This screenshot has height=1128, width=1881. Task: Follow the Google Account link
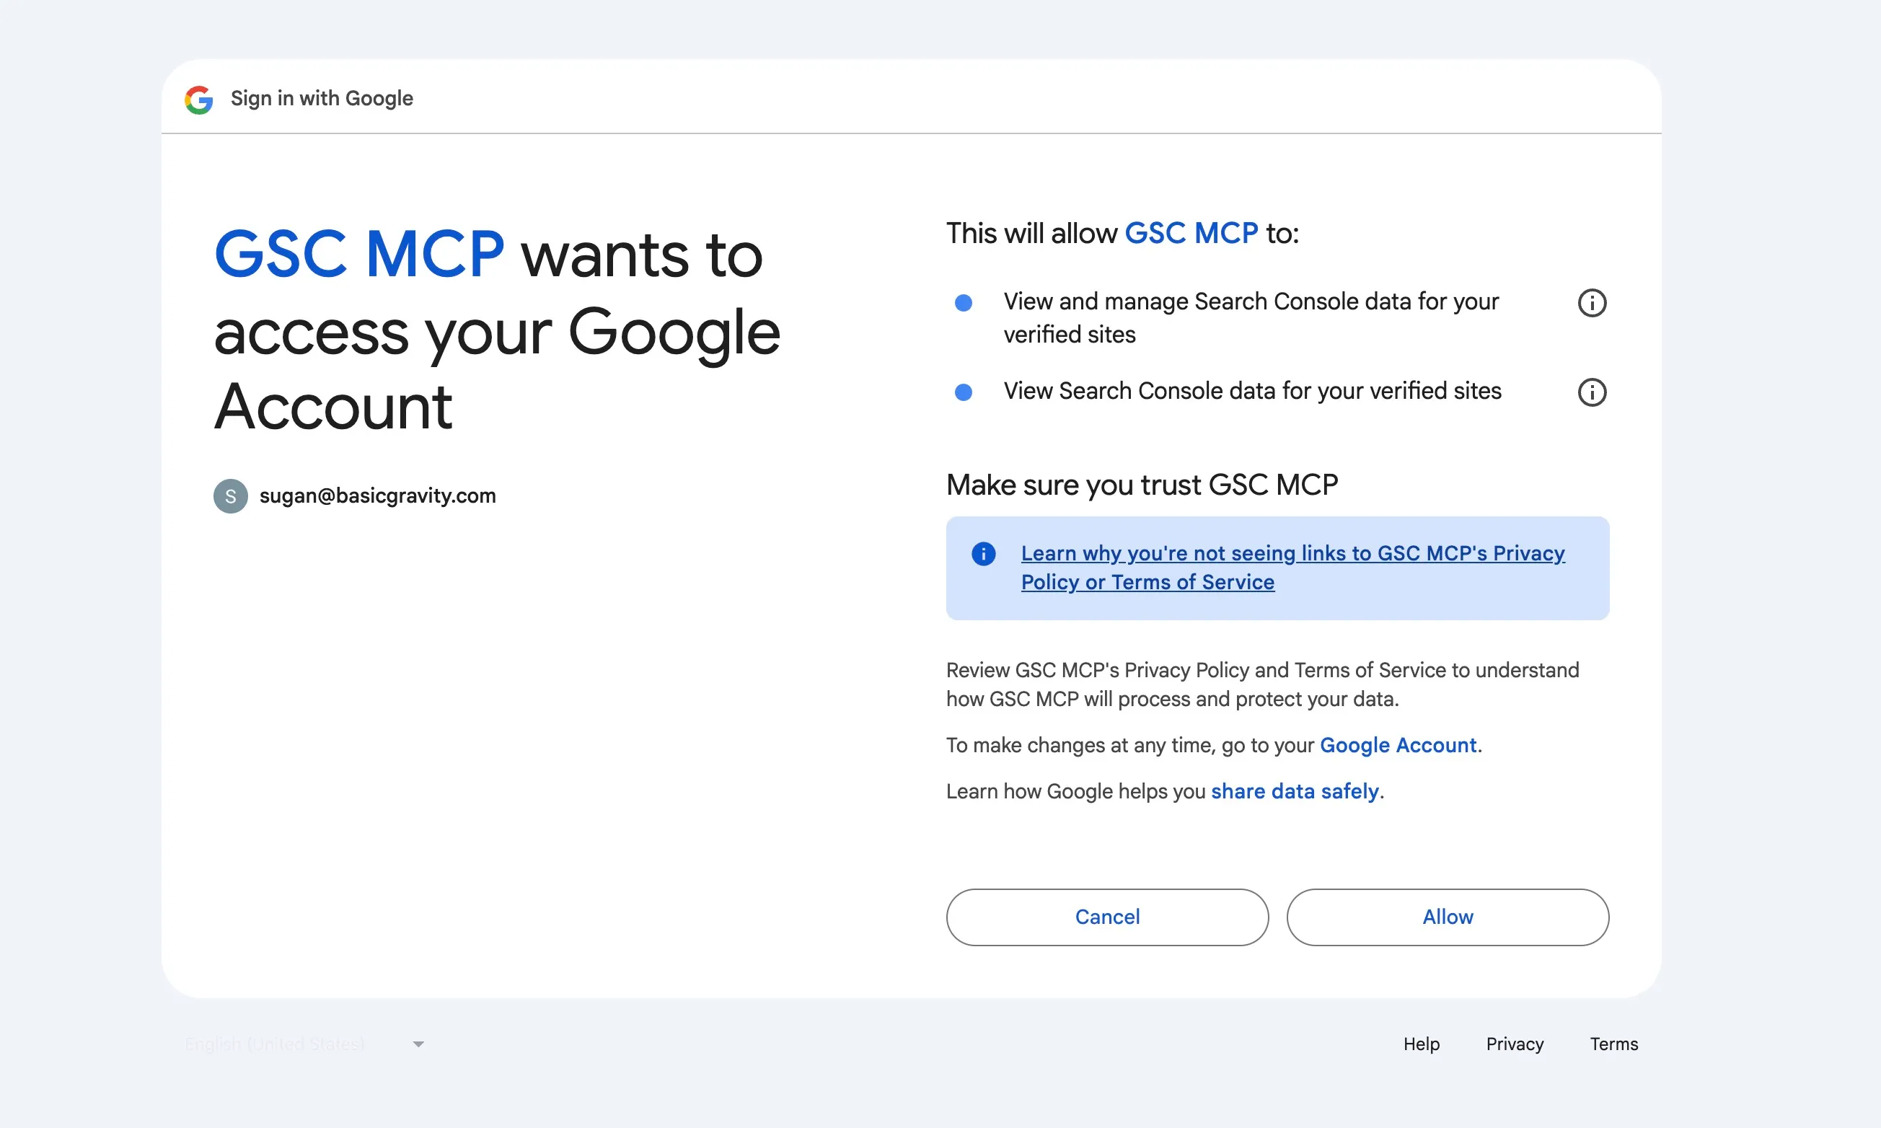[x=1398, y=745]
